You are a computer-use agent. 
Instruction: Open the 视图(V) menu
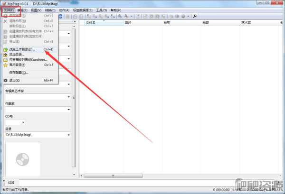tap(36, 10)
